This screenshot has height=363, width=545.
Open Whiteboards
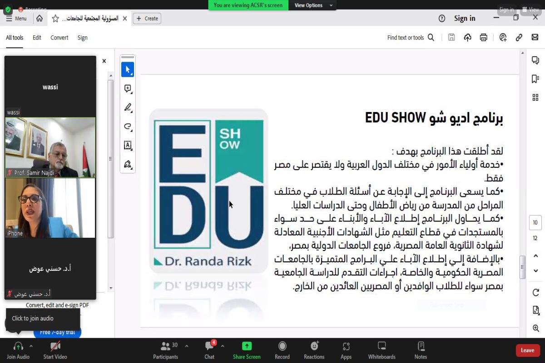382,350
